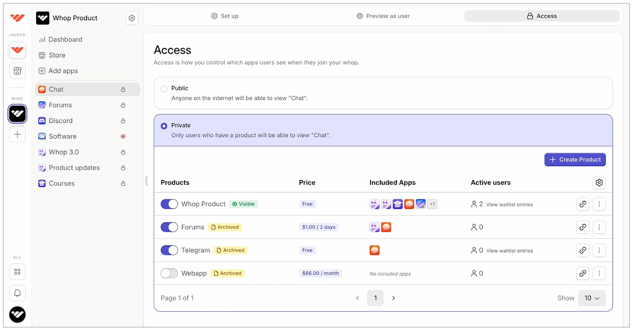Switch to the Preview as user tab

tap(383, 16)
